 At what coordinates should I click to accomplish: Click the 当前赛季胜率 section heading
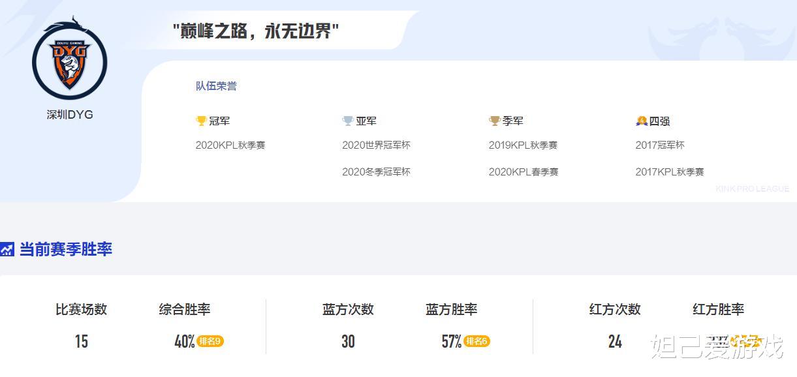(66, 249)
